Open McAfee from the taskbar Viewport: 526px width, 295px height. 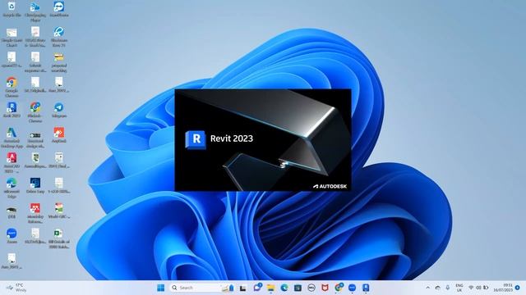[325, 288]
